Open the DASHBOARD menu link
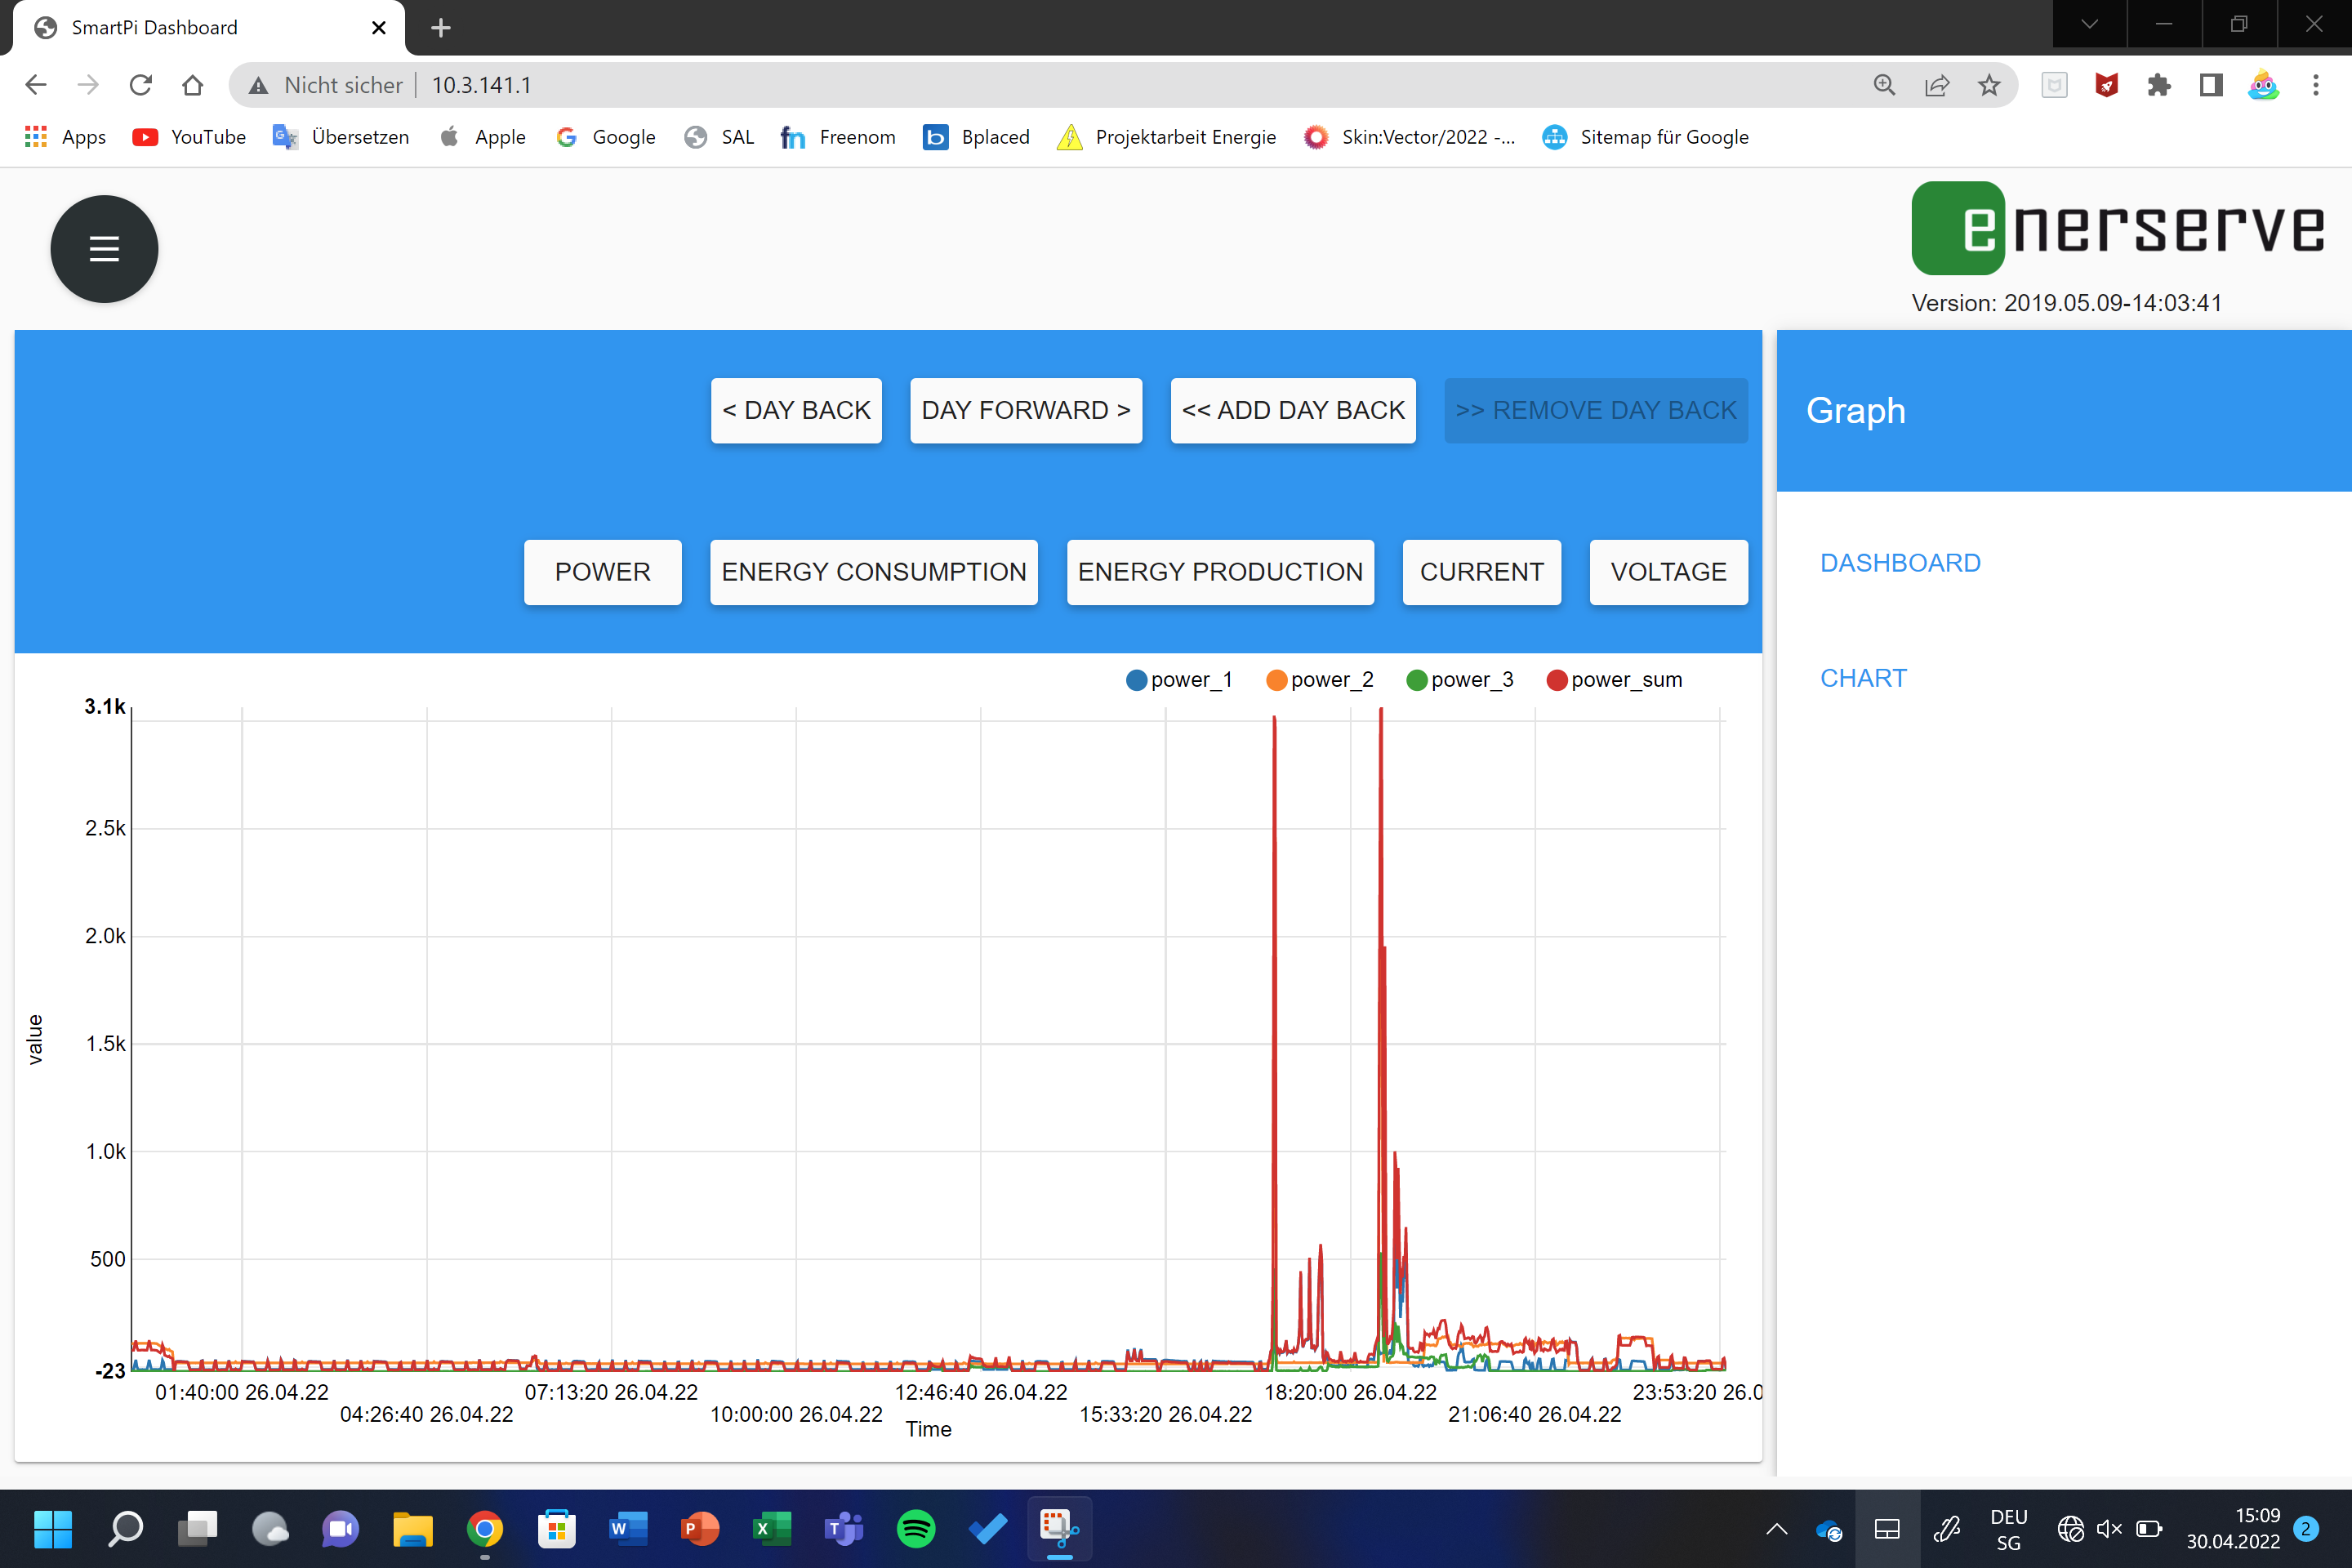The height and width of the screenshot is (1568, 2352). pyautogui.click(x=1899, y=563)
